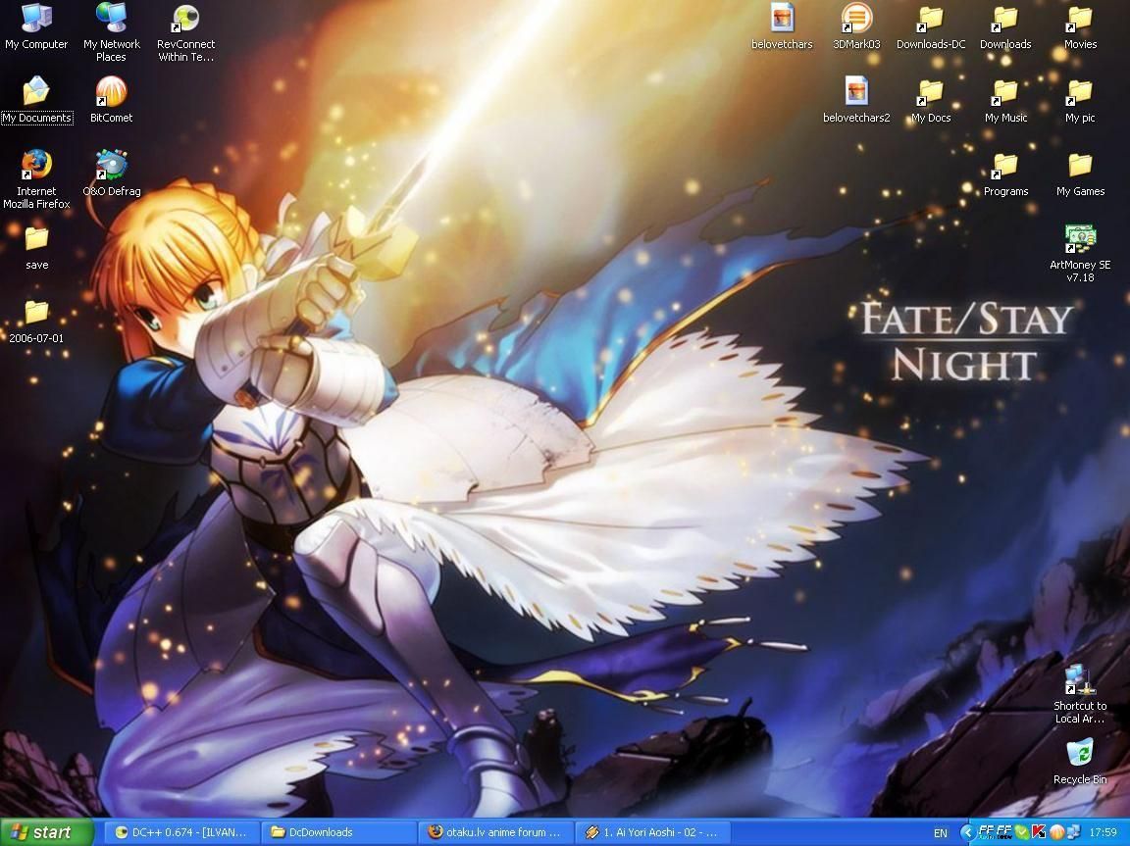Launch O&O Defrag shortcut
1130x846 pixels.
pyautogui.click(x=111, y=173)
